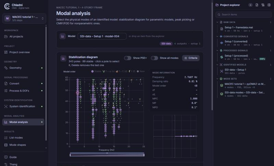Select SSI-data – Setup 1 model item
The height and width of the screenshot is (166, 274).
[245, 71]
